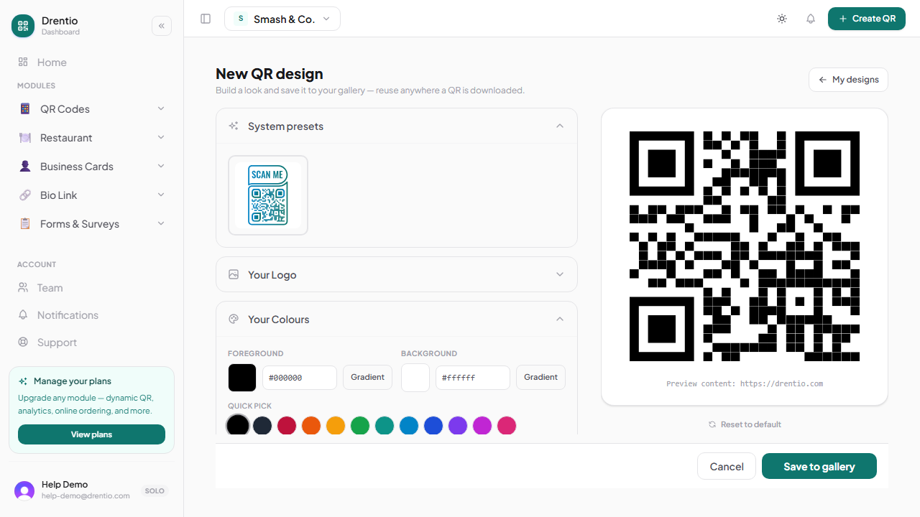920x517 pixels.
Task: Click the user avatar at bottom left
Action: coord(24,491)
